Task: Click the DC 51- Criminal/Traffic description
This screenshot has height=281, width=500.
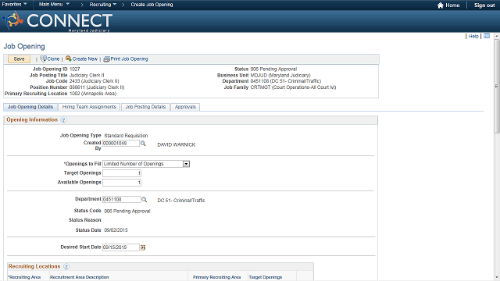Action: coord(181,201)
